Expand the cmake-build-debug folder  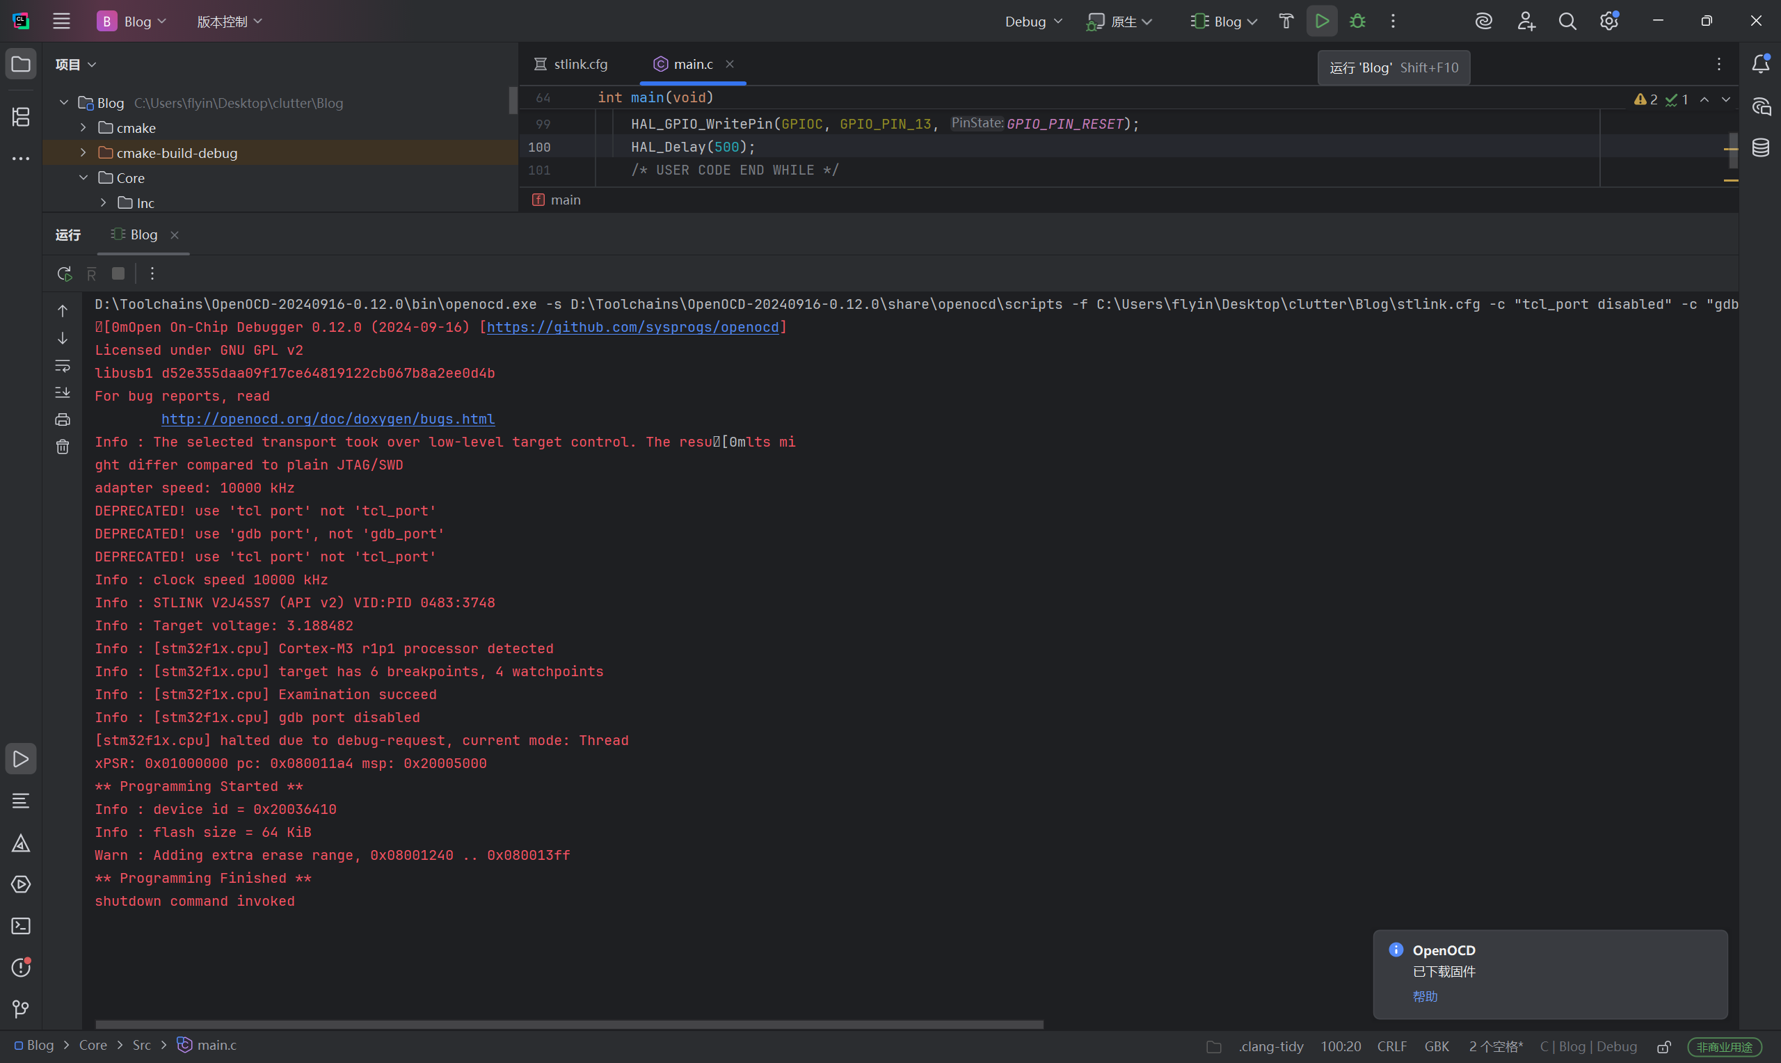(x=83, y=152)
